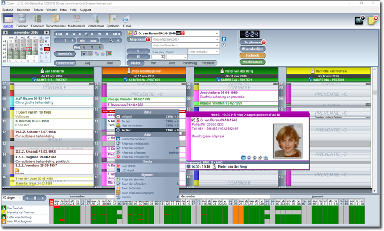384x231 pixels.
Task: Choose 'Afspraak verplaatsen' in the context menu
Action: point(147,144)
